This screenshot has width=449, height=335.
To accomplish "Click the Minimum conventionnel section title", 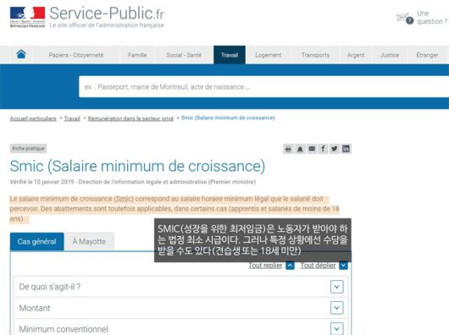I will pyautogui.click(x=64, y=329).
